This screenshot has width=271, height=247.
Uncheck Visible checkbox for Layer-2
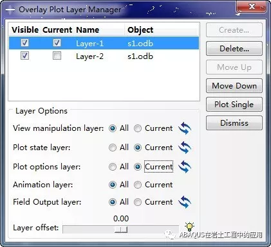[24, 56]
